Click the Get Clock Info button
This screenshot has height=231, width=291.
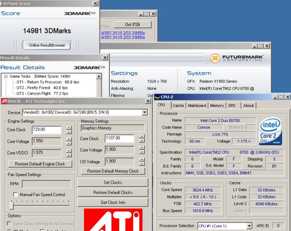[x=113, y=203]
